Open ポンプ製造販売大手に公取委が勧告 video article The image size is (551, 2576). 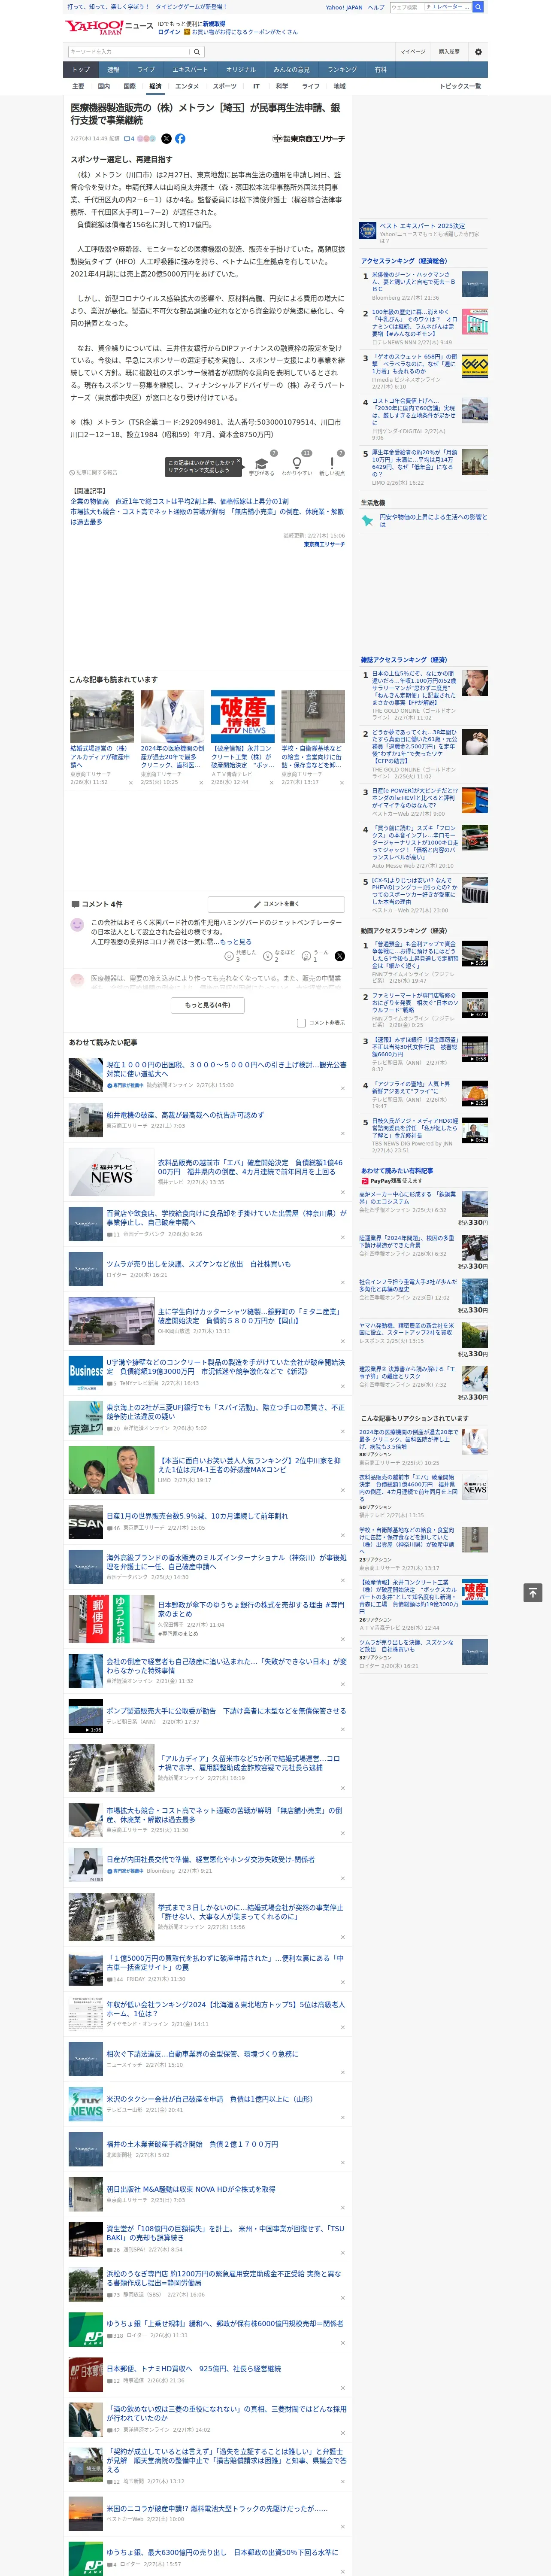point(226,1711)
